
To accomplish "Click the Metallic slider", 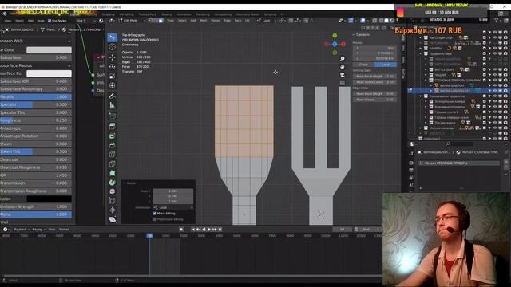I will click(35, 97).
